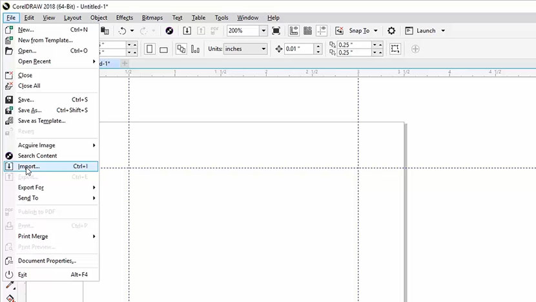Open Options with the gear icon

tap(391, 30)
